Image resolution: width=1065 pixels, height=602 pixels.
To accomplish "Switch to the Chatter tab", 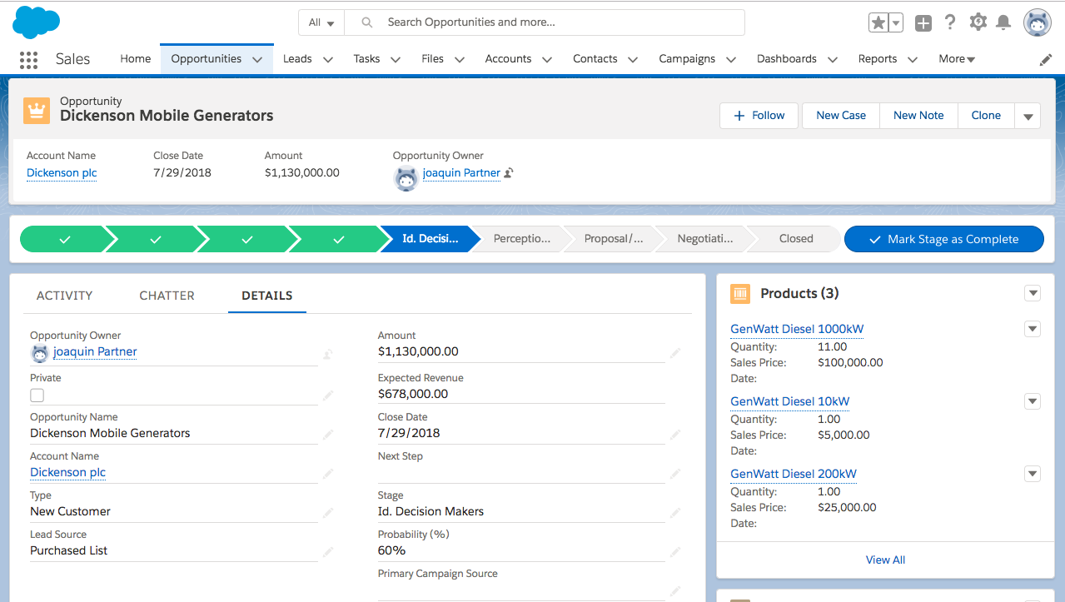I will (167, 296).
